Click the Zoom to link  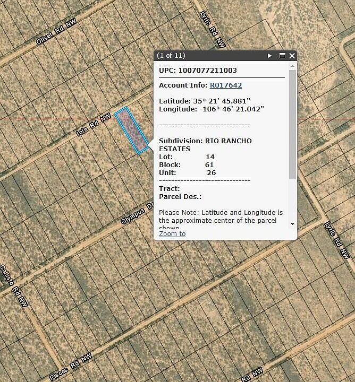(172, 233)
